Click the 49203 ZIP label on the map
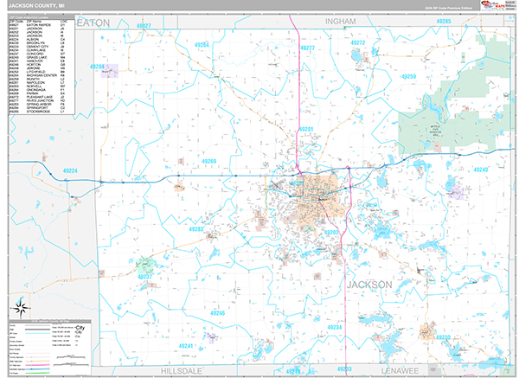 (x=331, y=233)
